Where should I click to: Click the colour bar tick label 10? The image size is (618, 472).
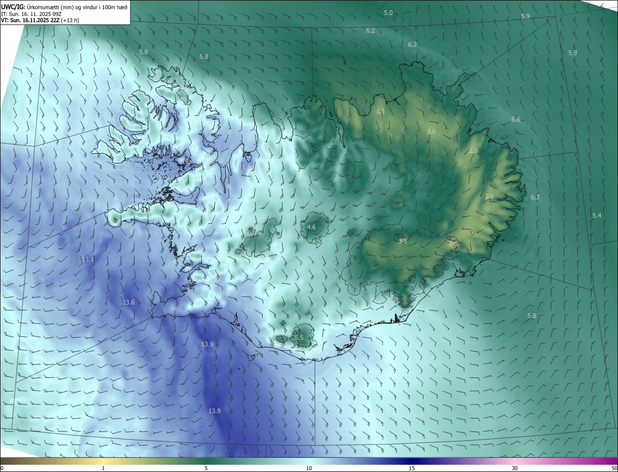[309, 468]
